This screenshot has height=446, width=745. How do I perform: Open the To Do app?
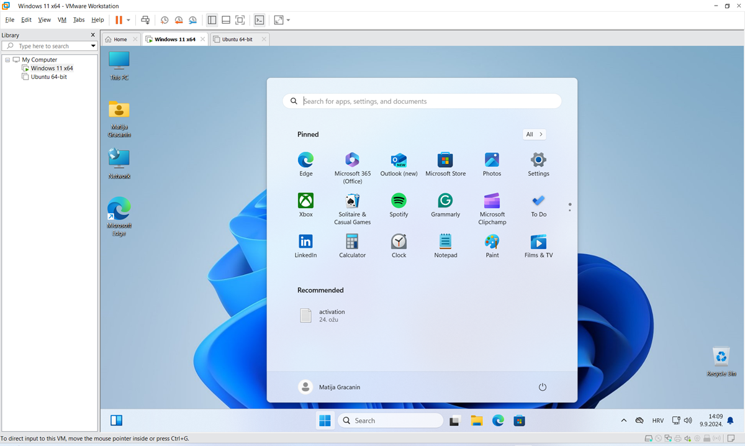tap(538, 206)
